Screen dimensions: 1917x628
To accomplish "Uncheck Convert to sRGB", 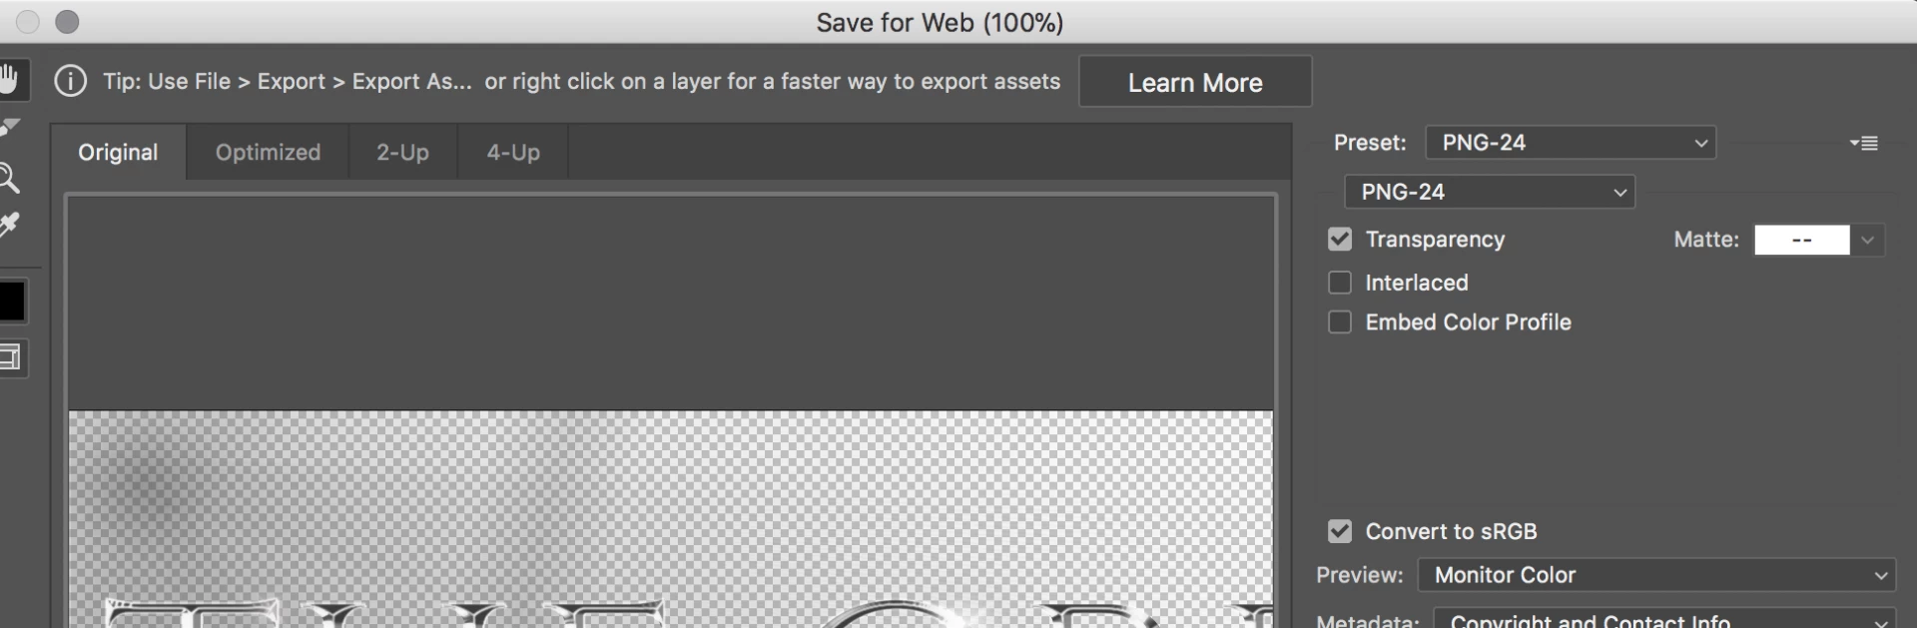I will (x=1340, y=531).
